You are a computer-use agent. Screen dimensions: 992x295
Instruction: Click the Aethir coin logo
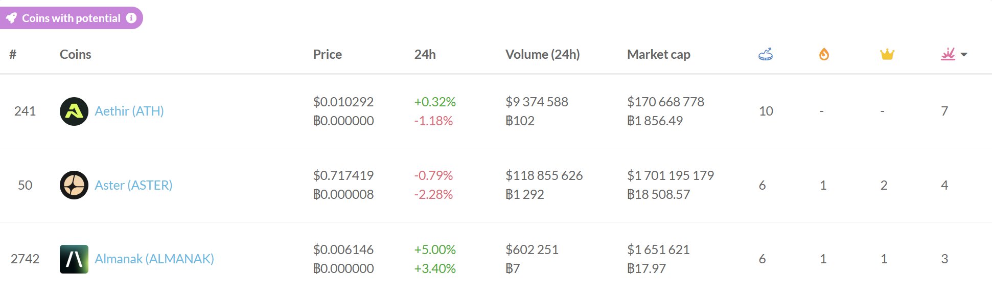pos(74,111)
